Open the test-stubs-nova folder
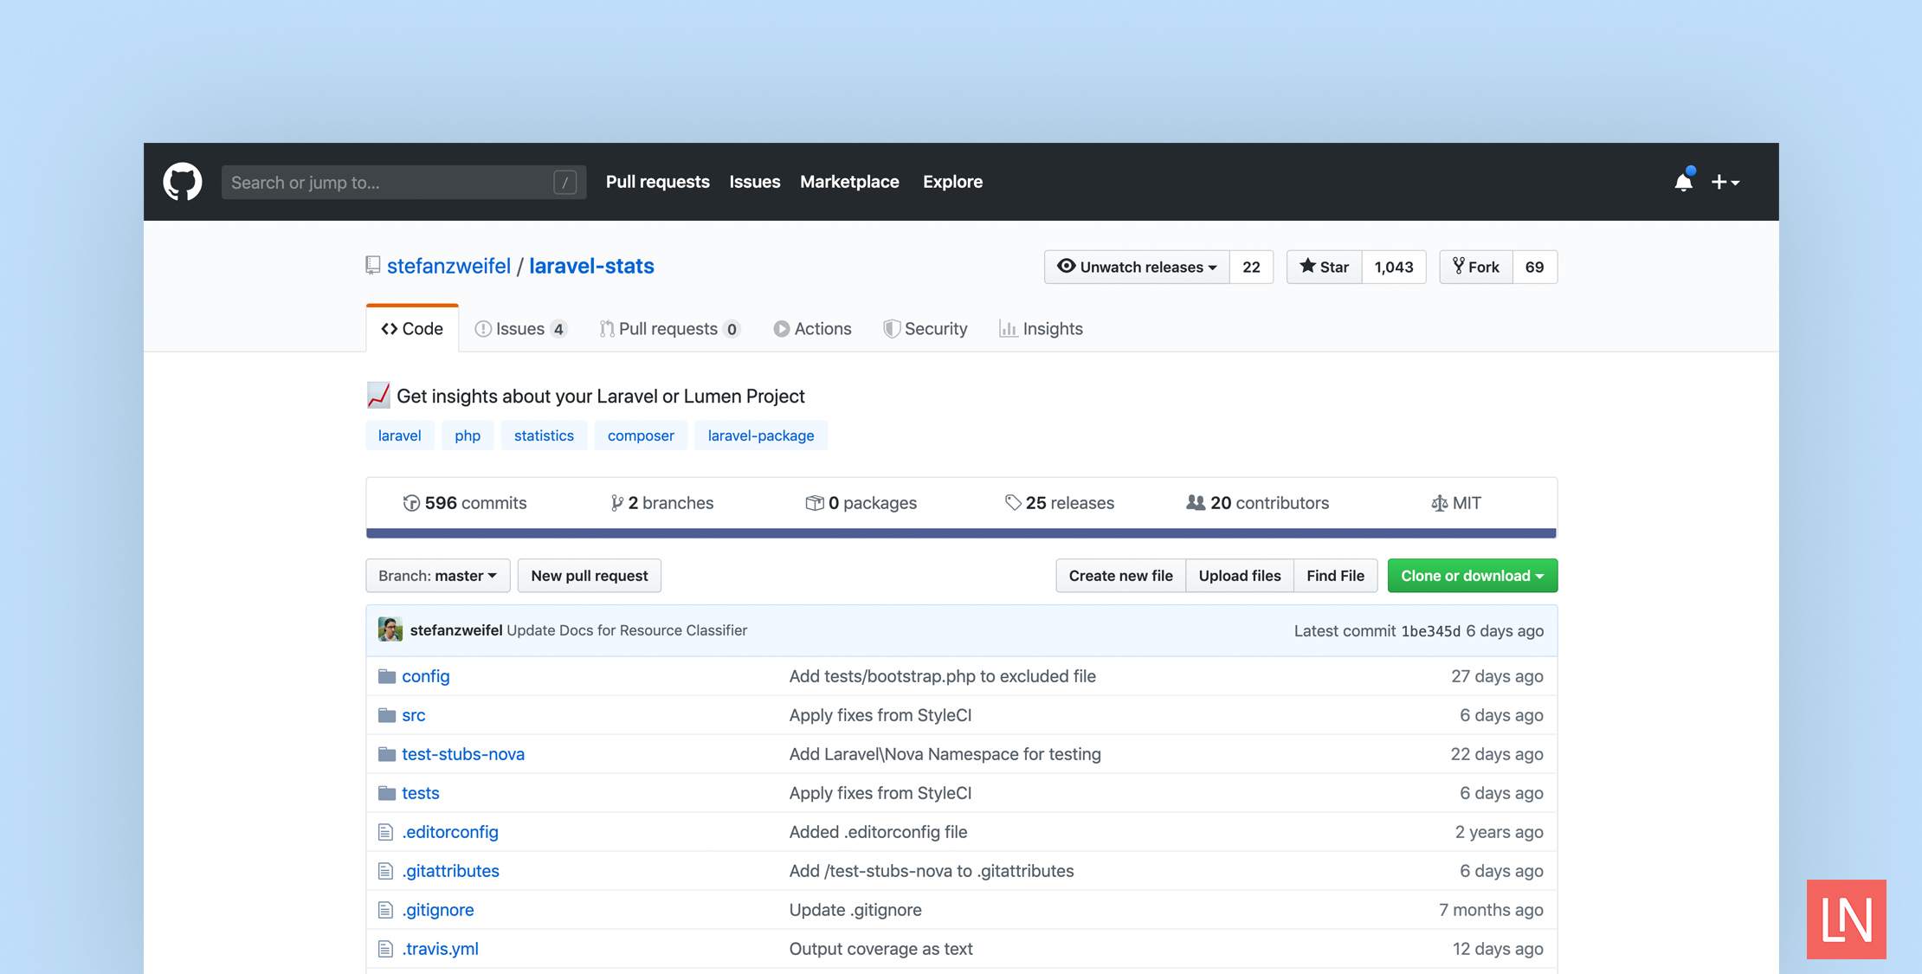This screenshot has width=1922, height=974. (463, 754)
